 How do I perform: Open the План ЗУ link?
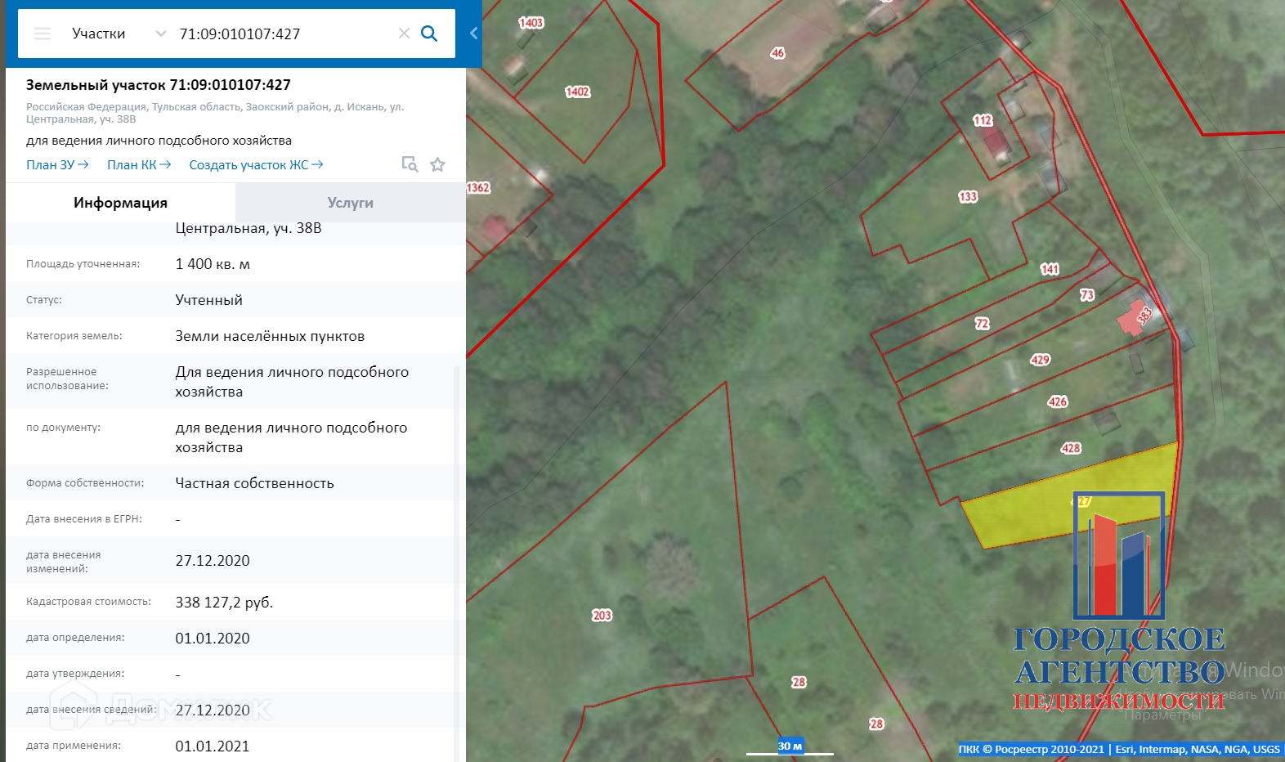click(x=57, y=165)
